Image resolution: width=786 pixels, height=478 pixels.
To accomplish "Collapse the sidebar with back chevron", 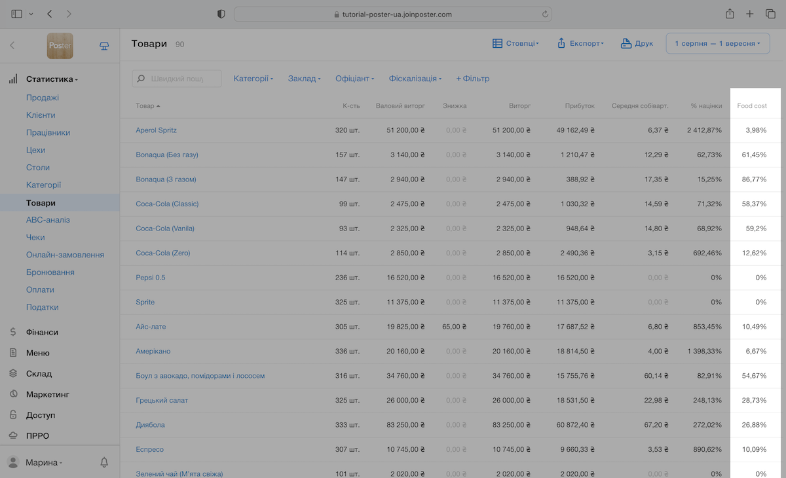I will pyautogui.click(x=12, y=46).
